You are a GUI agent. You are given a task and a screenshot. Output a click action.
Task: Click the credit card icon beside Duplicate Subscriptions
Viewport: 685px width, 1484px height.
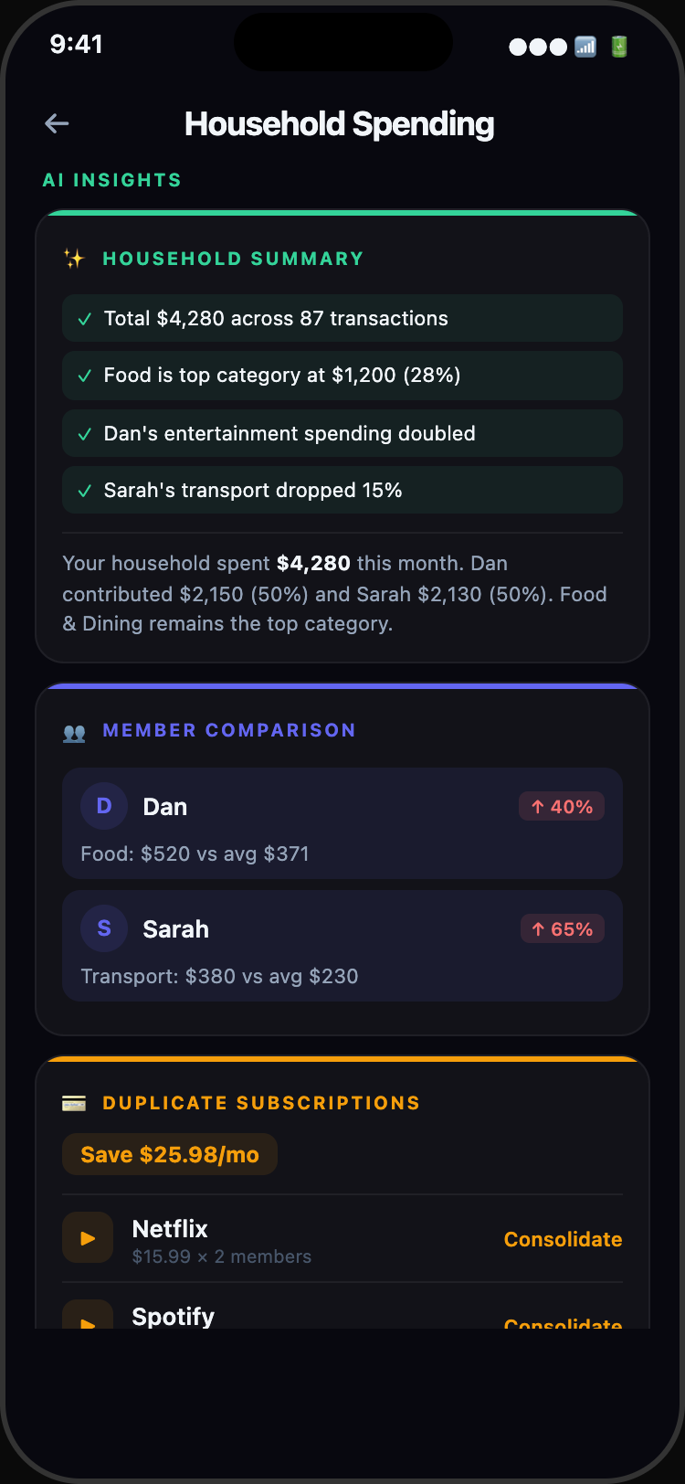74,1104
